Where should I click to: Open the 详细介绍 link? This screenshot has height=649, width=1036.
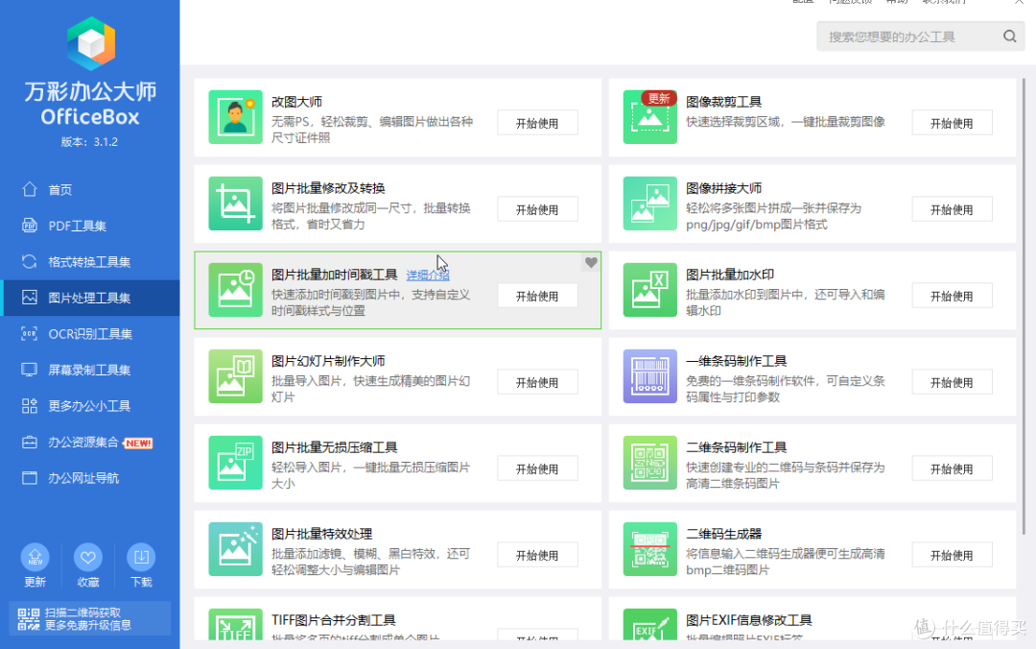tap(428, 276)
